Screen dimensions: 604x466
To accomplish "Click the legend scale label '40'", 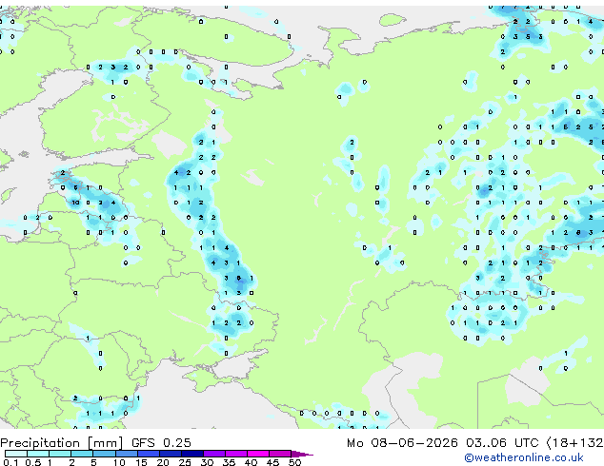I will 251,462.
